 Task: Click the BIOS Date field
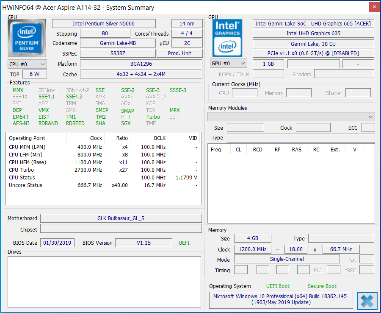tap(57, 243)
